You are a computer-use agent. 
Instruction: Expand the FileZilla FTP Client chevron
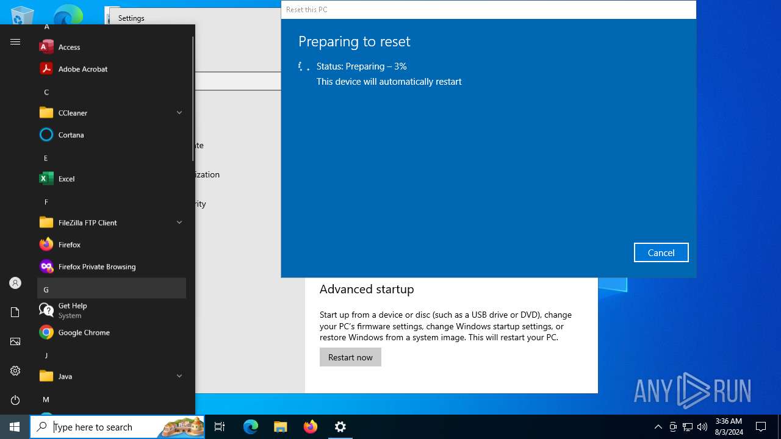tap(179, 223)
